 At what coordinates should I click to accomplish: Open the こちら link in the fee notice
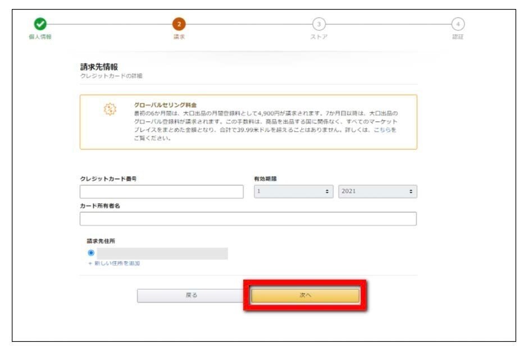382,130
